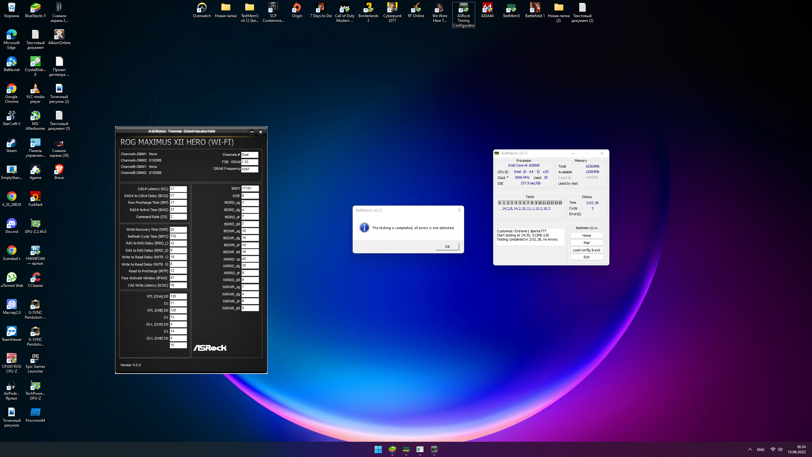Click the tREFI value field
The height and width of the screenshot is (457, 812).
tap(250, 189)
